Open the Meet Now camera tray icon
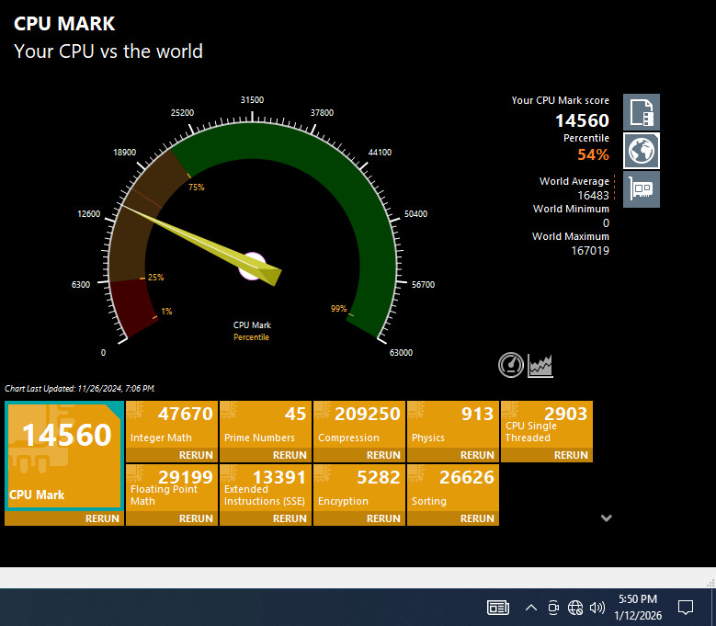Viewport: 716px width, 626px height. pyautogui.click(x=553, y=608)
